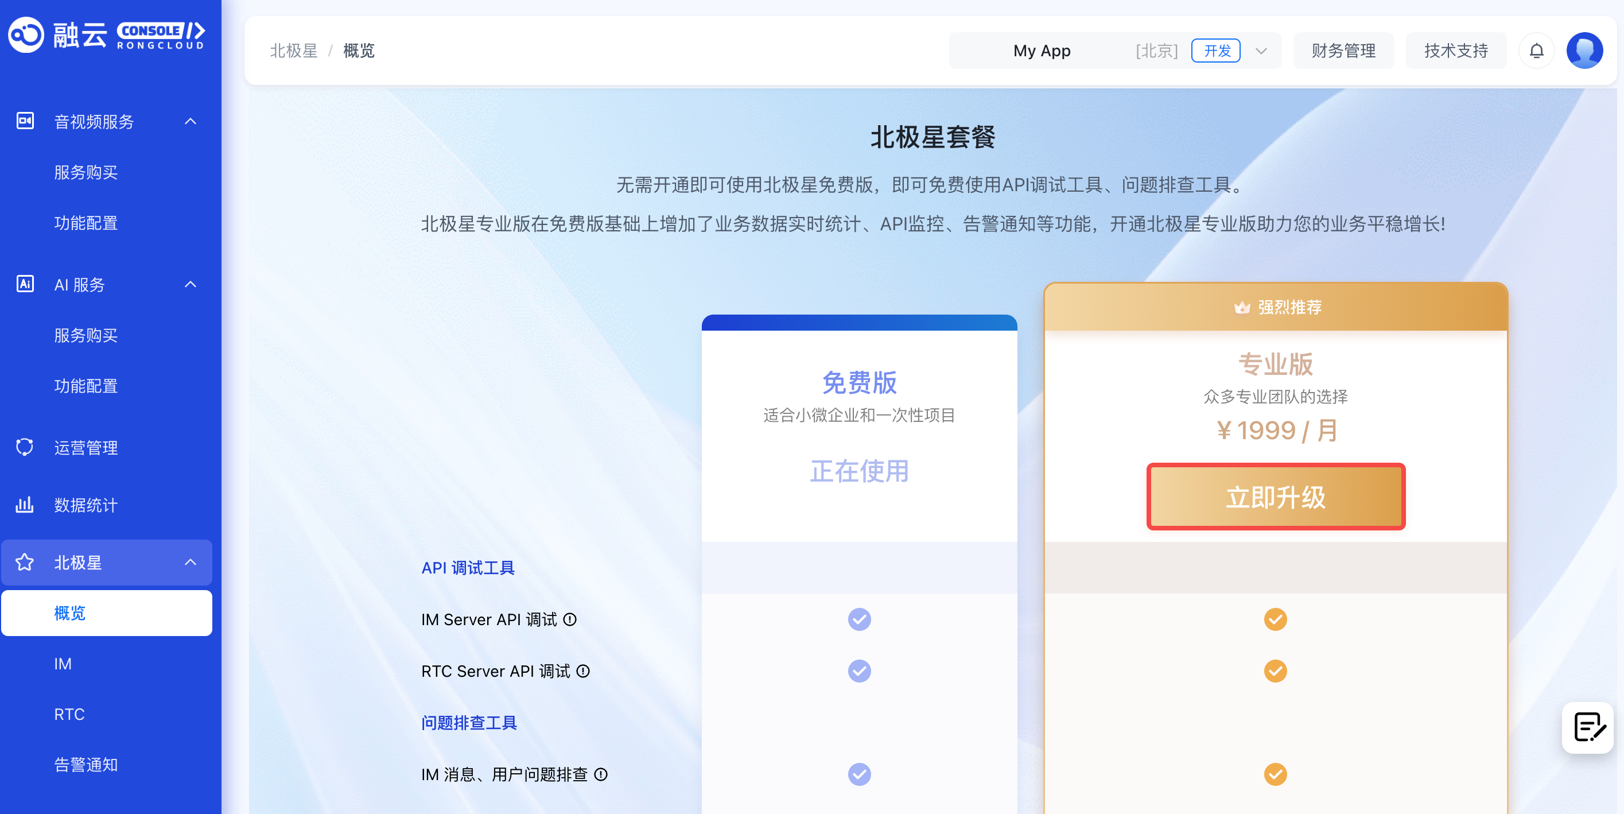Open 技术支持 in the top bar
Viewport: 1624px width, 814px height.
(1456, 50)
